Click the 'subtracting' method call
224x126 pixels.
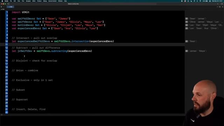pyautogui.click(x=59, y=51)
